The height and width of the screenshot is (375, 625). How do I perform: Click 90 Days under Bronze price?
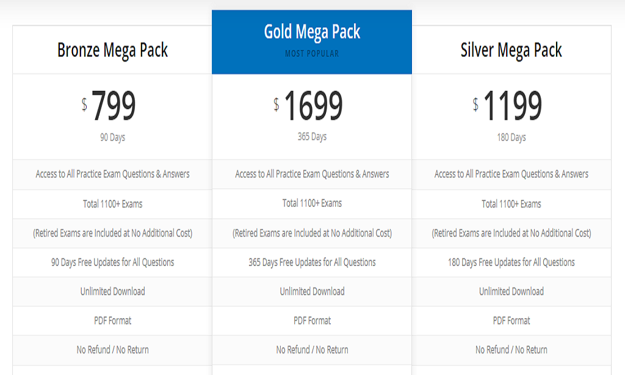click(x=112, y=137)
